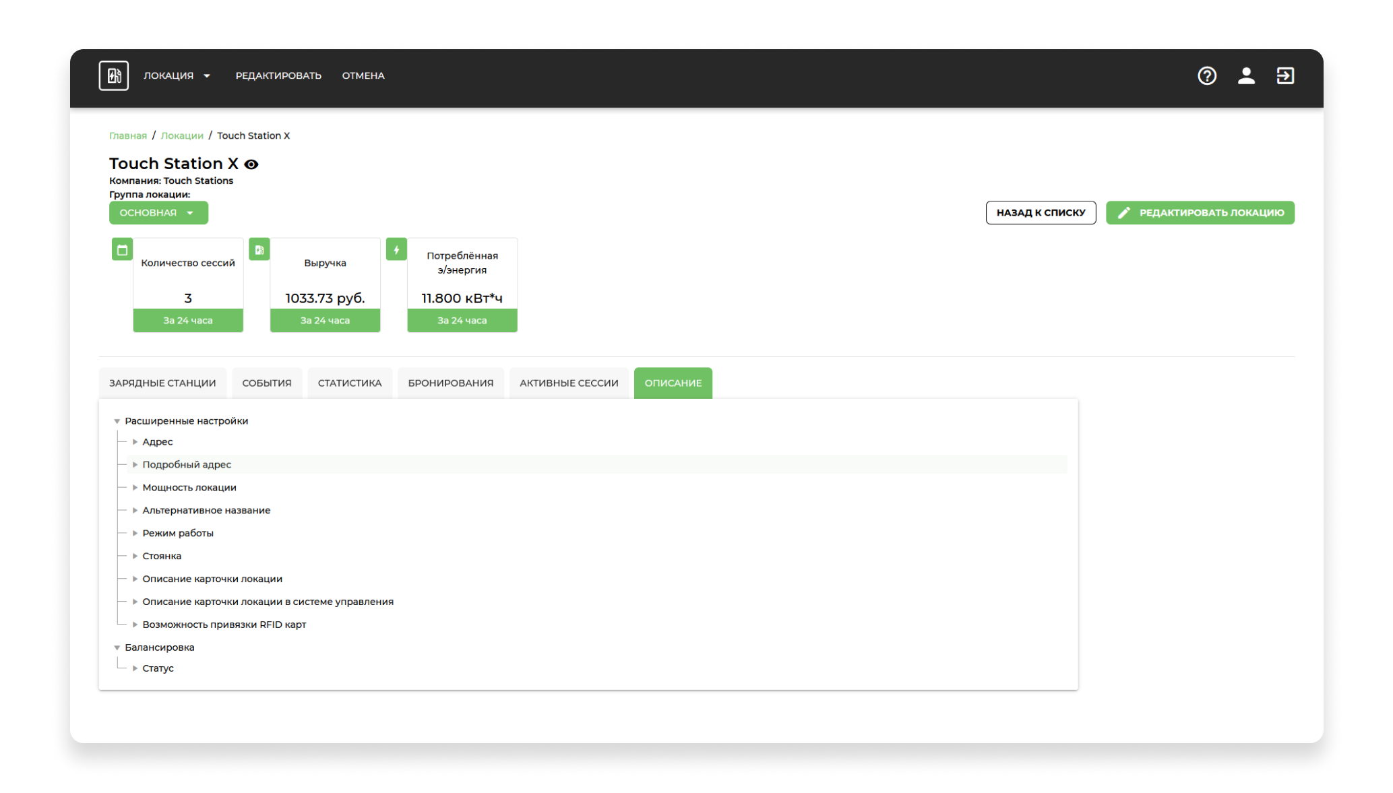Image resolution: width=1393 pixels, height=793 pixels.
Task: Switch to СОБЫТИЯ tab
Action: (267, 383)
